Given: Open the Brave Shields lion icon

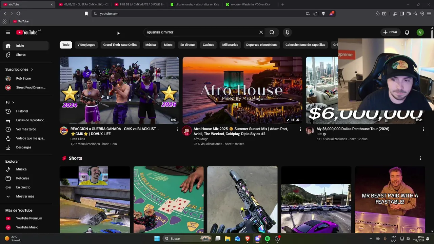Looking at the screenshot, I should [x=323, y=14].
